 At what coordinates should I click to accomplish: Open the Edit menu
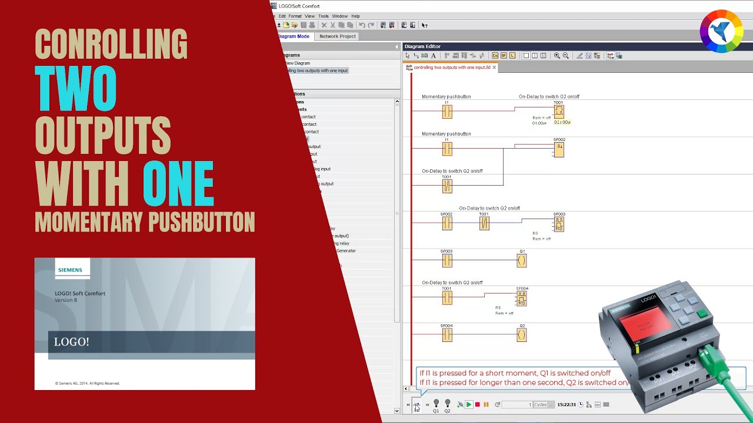tap(282, 16)
